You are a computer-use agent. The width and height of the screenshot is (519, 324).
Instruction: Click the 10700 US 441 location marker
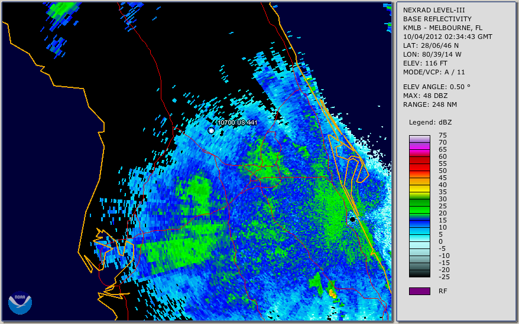click(x=211, y=130)
